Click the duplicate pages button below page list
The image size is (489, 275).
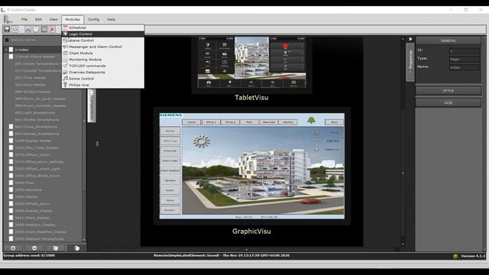pyautogui.click(x=56, y=248)
